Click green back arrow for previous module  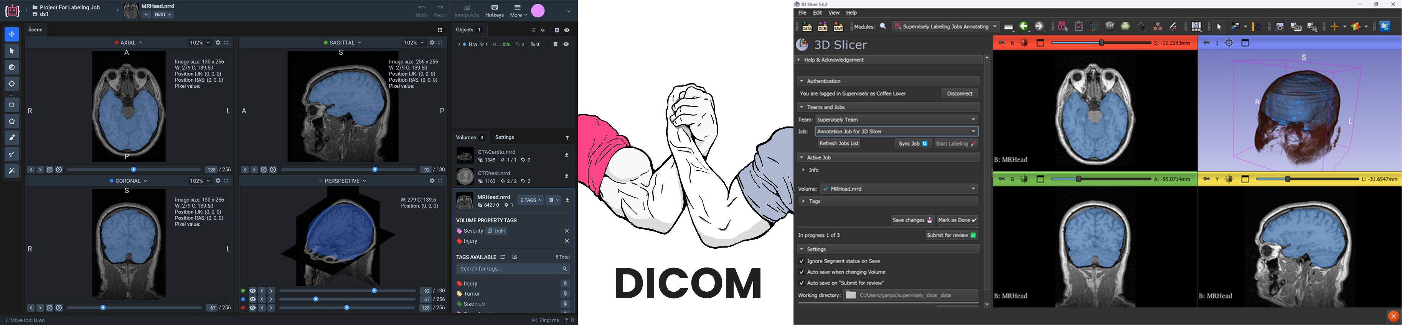click(x=1024, y=26)
